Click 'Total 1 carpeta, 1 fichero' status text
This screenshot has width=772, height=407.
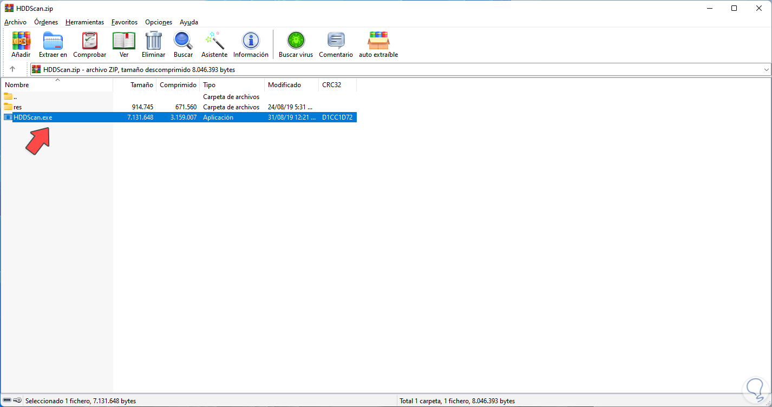457,401
